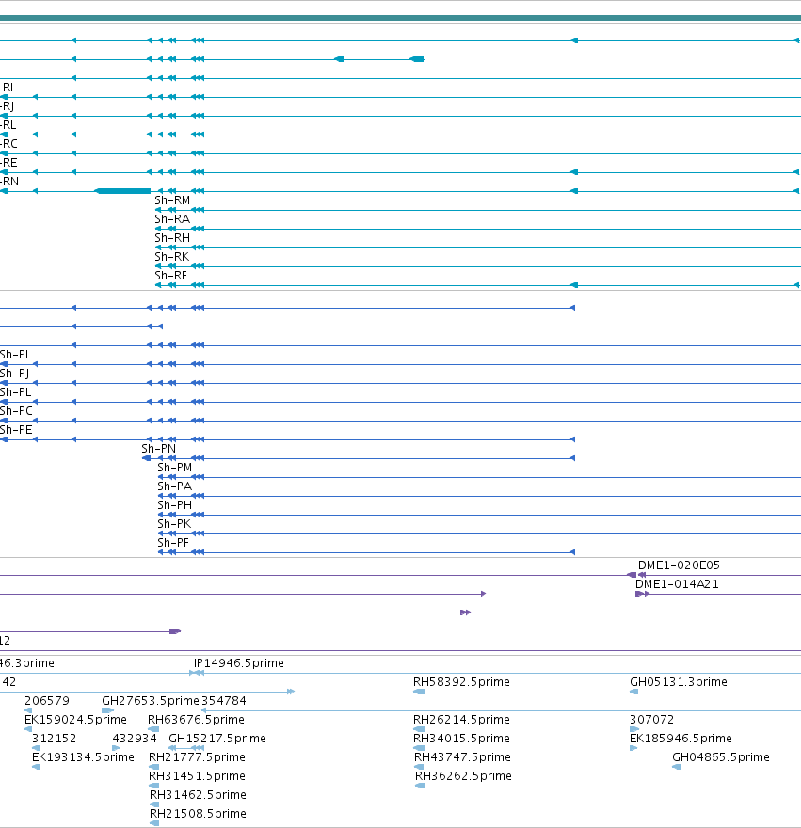Select the 312152 feature label

tap(55, 739)
